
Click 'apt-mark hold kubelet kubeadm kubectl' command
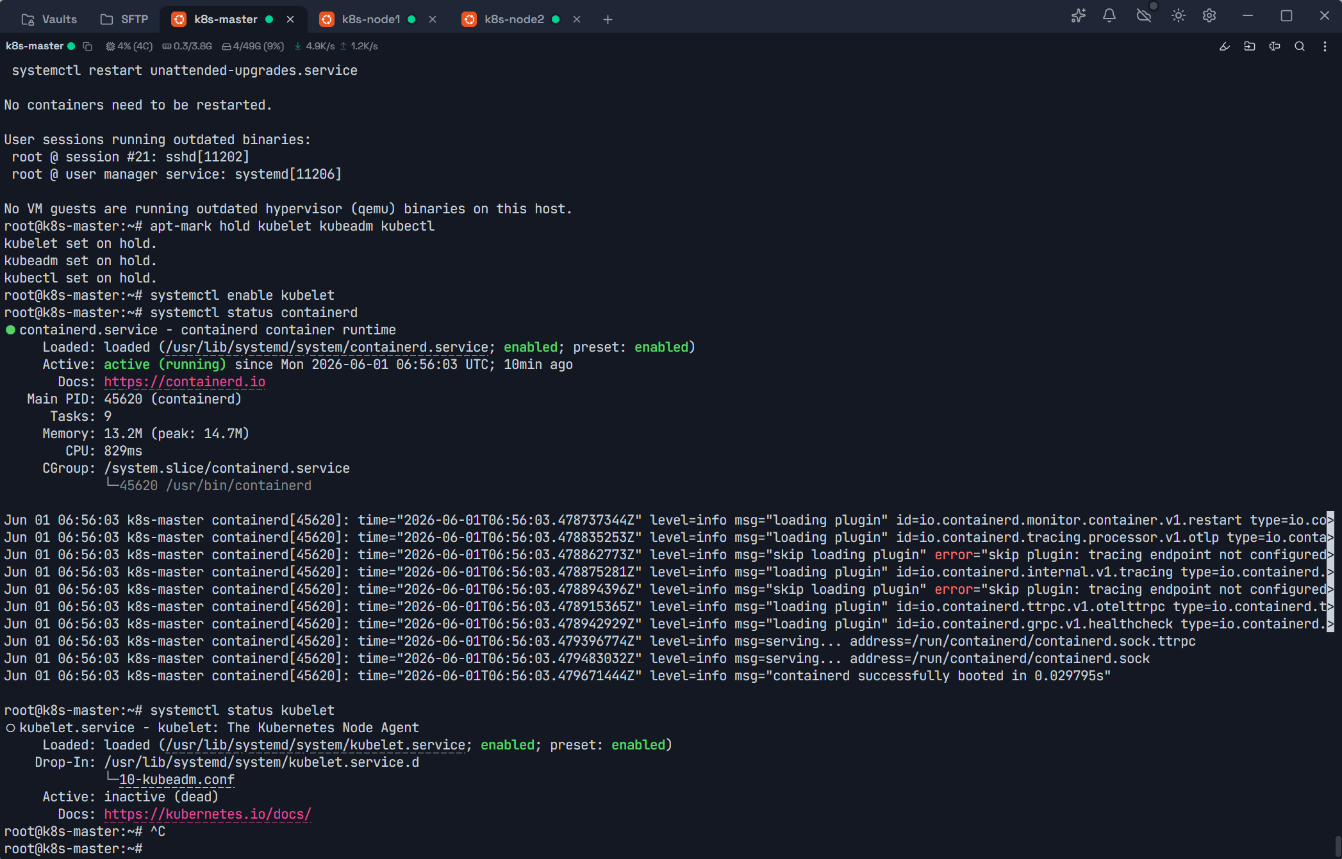(292, 226)
